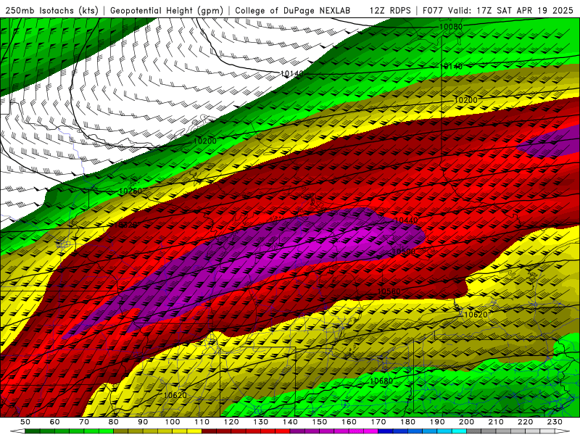This screenshot has height=435, width=580.
Task: Click the colorbar tick label 90
Action: pos(143,422)
